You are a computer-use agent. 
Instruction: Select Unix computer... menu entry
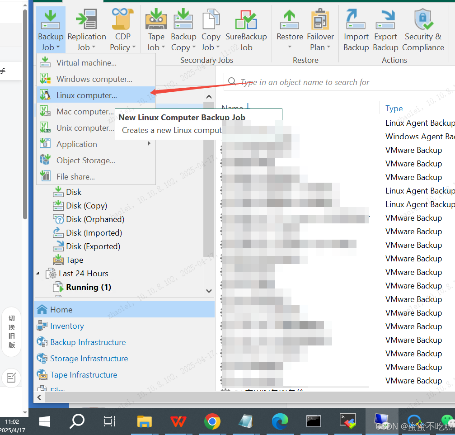click(x=77, y=128)
